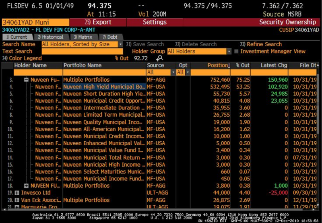322x223 pixels.
Task: Click the Security Ownership header label
Action: point(287,22)
